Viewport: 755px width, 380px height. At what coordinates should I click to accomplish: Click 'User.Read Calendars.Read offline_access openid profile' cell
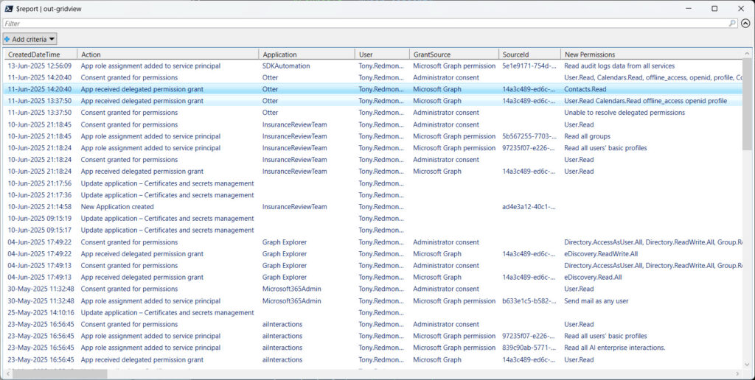646,101
